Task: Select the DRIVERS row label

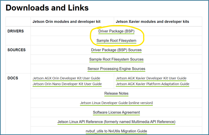Action: [16, 31]
